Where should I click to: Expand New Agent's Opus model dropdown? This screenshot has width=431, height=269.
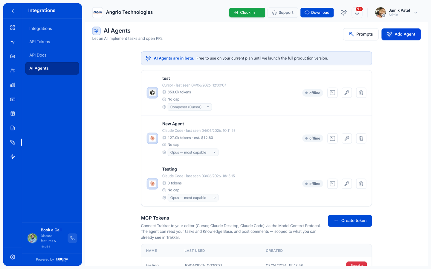click(193, 152)
